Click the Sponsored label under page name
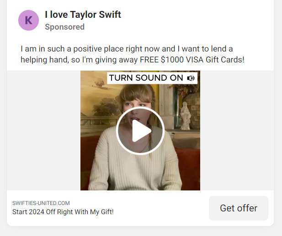This screenshot has height=236, width=282. 64,27
